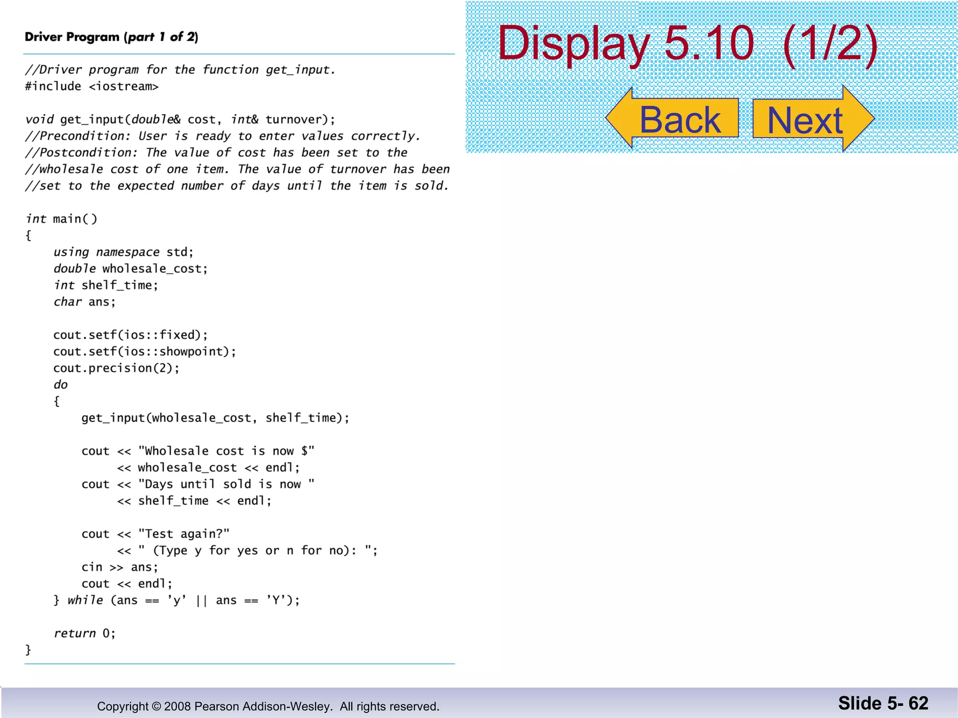Viewport: 958px width, 718px height.
Task: Click the 'cout.setf(ios::showpoint);' line
Action: [x=145, y=352]
